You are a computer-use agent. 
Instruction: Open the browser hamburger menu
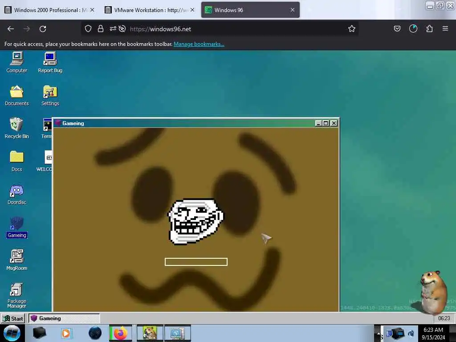445,29
